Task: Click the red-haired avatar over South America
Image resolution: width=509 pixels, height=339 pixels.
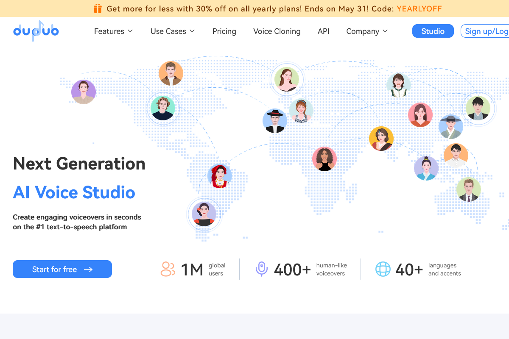Action: coord(220,175)
